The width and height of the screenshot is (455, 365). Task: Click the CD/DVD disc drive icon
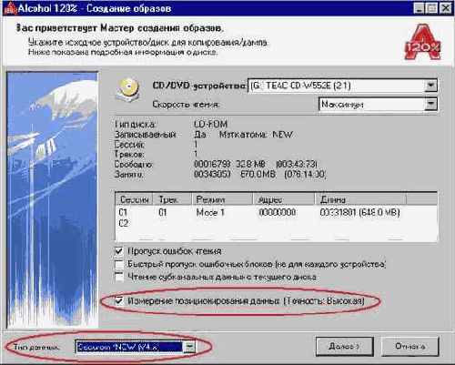(x=128, y=90)
